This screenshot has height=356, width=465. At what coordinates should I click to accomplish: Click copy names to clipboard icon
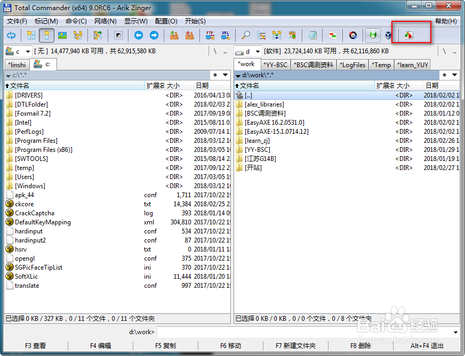292,36
